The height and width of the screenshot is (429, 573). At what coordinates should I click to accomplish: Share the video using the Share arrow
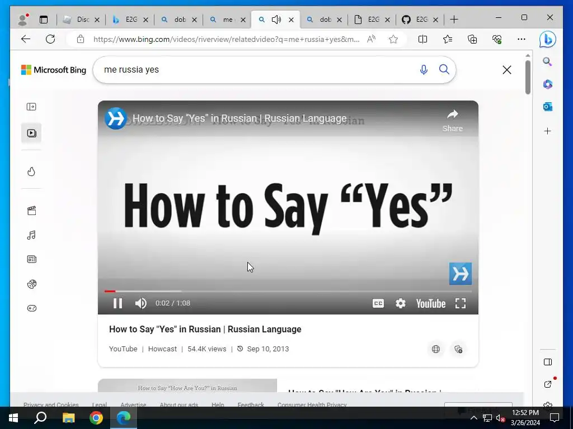[452, 121]
